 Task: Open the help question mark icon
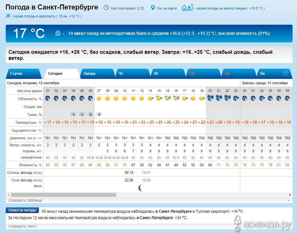click(286, 73)
